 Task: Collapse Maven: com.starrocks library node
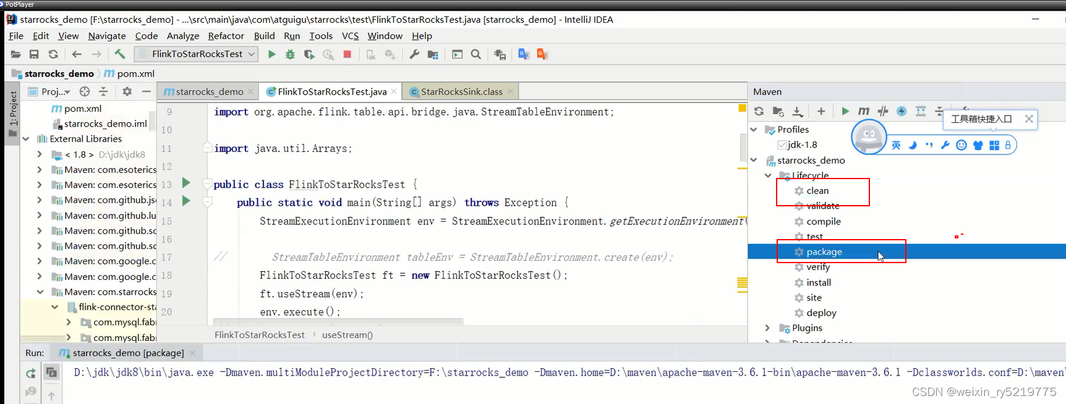point(40,292)
